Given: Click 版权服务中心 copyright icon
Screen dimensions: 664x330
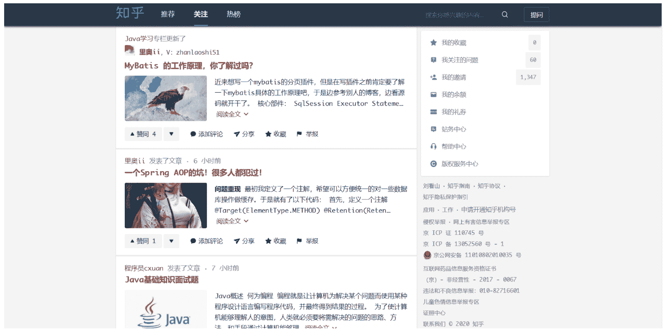Looking at the screenshot, I should tap(434, 164).
